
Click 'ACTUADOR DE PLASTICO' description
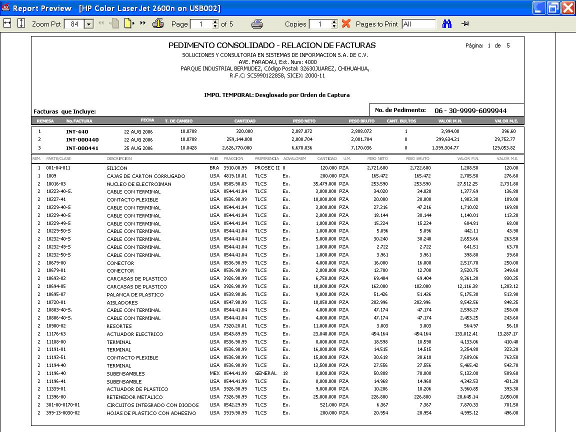[137, 389]
